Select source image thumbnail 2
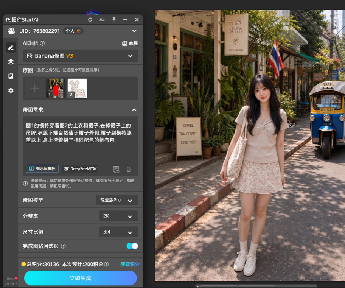345x288 pixels. tap(77, 89)
